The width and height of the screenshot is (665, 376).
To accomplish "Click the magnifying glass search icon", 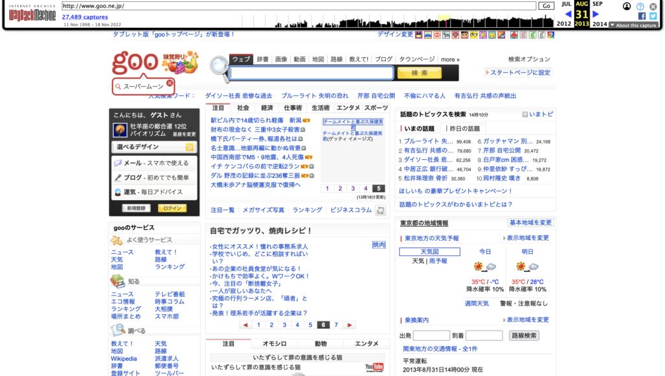I will [x=220, y=68].
